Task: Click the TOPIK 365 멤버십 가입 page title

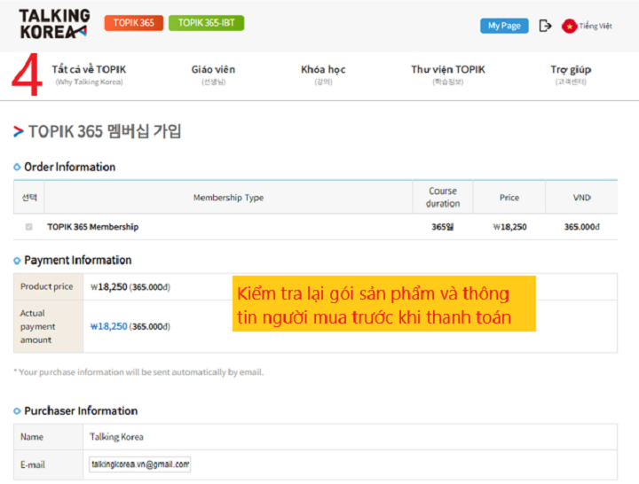Action: coord(105,131)
